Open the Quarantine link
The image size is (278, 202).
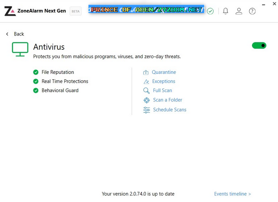point(164,72)
